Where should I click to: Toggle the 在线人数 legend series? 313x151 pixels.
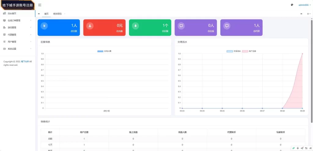click(x=105, y=51)
